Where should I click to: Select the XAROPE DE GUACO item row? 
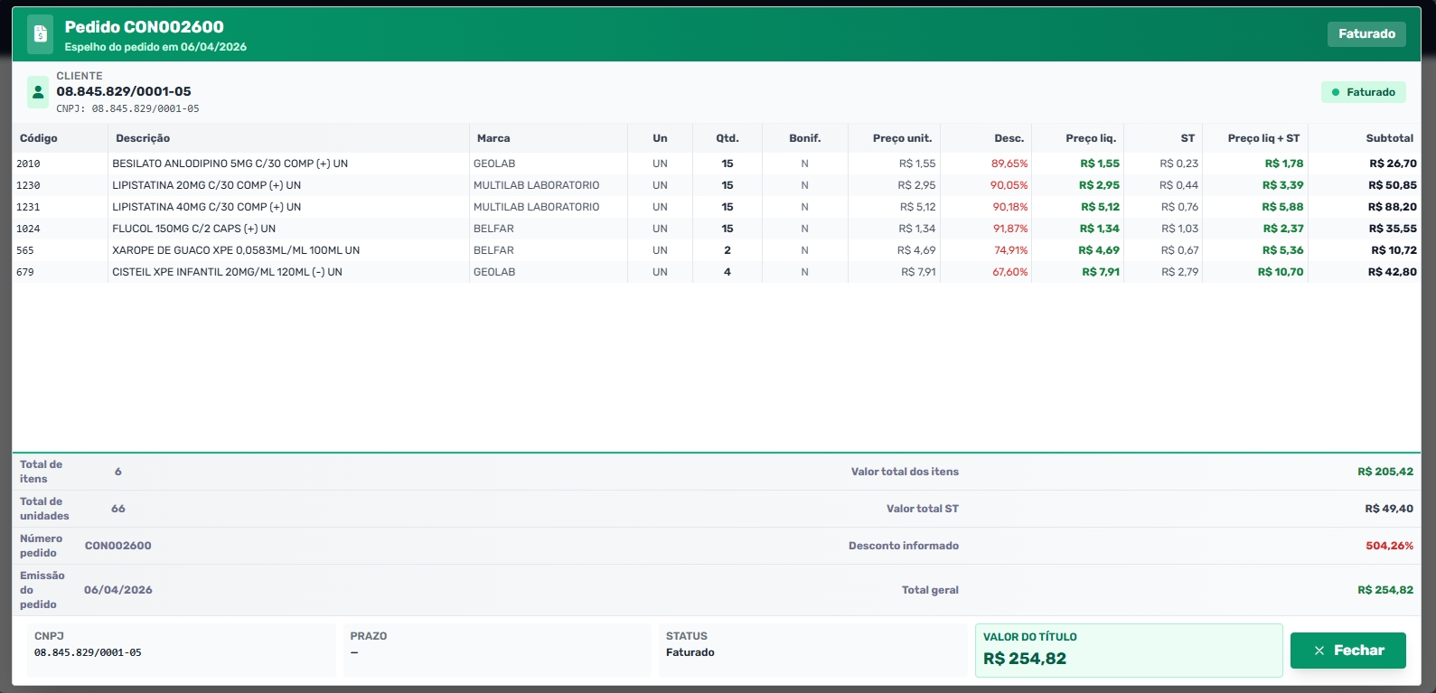(717, 250)
